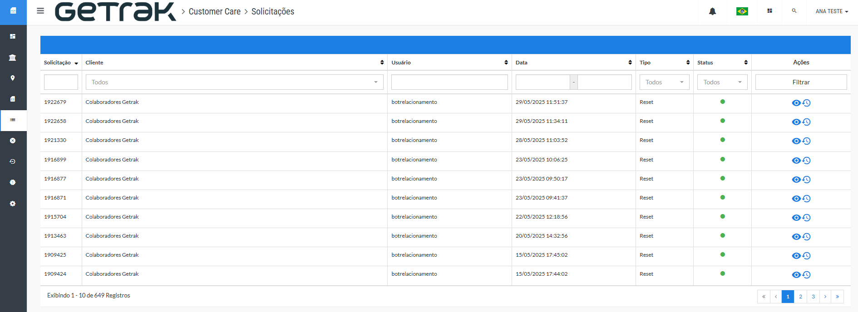Click the Solicitações breadcrumb
This screenshot has width=858, height=312.
[x=273, y=11]
